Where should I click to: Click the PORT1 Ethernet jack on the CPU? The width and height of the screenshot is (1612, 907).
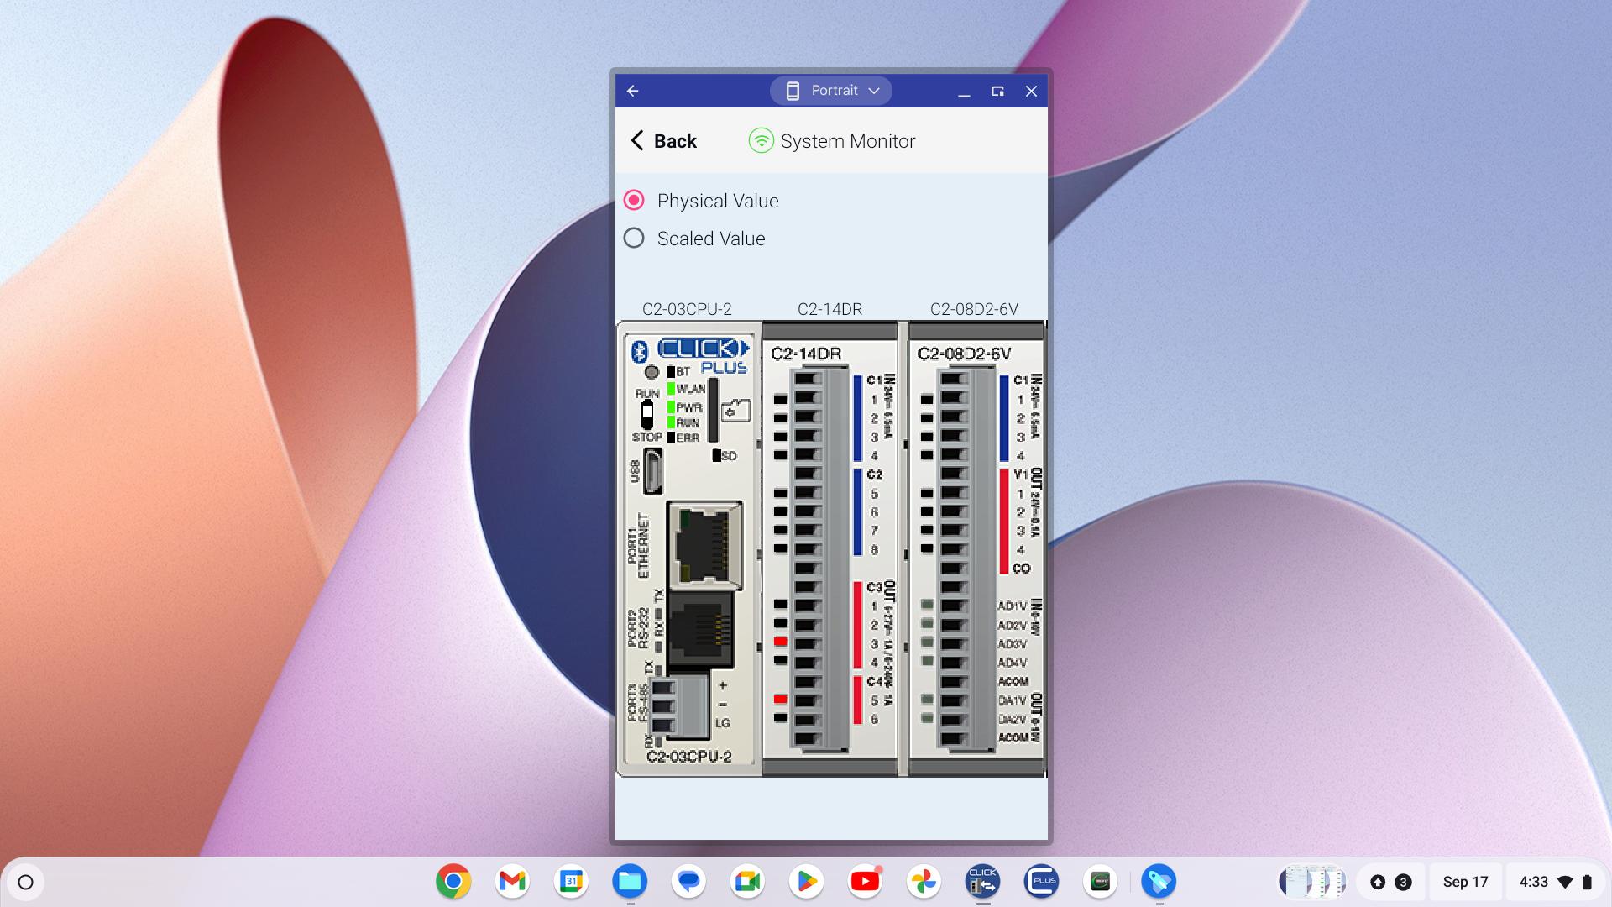[704, 544]
